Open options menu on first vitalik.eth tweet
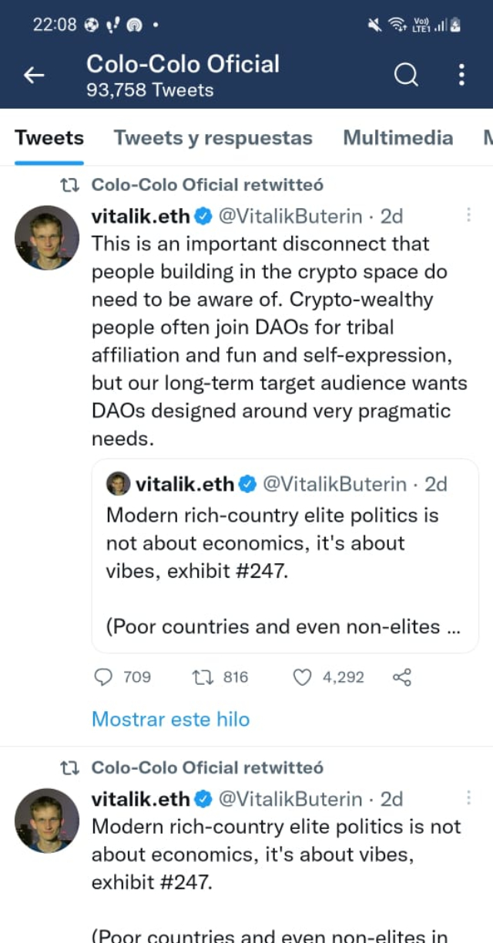 pyautogui.click(x=468, y=215)
